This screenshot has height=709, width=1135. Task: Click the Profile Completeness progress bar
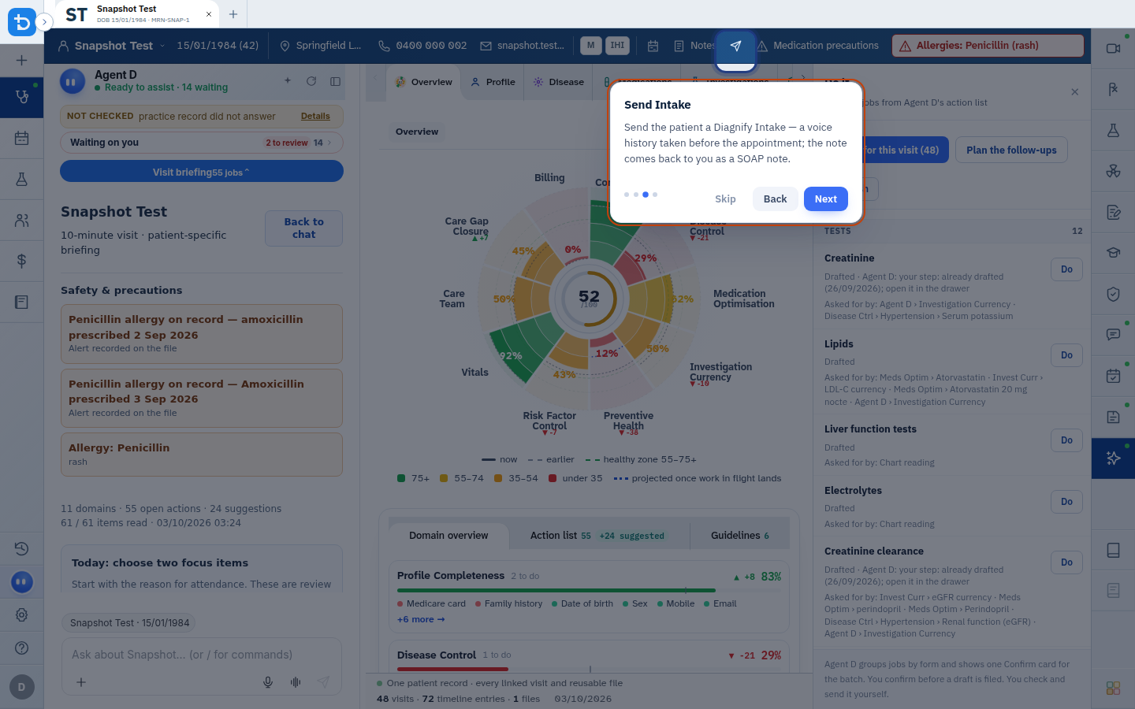click(589, 590)
